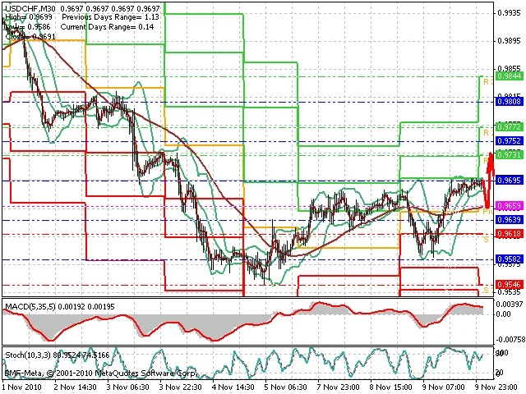Click the Previous Days Range text

click(x=104, y=16)
